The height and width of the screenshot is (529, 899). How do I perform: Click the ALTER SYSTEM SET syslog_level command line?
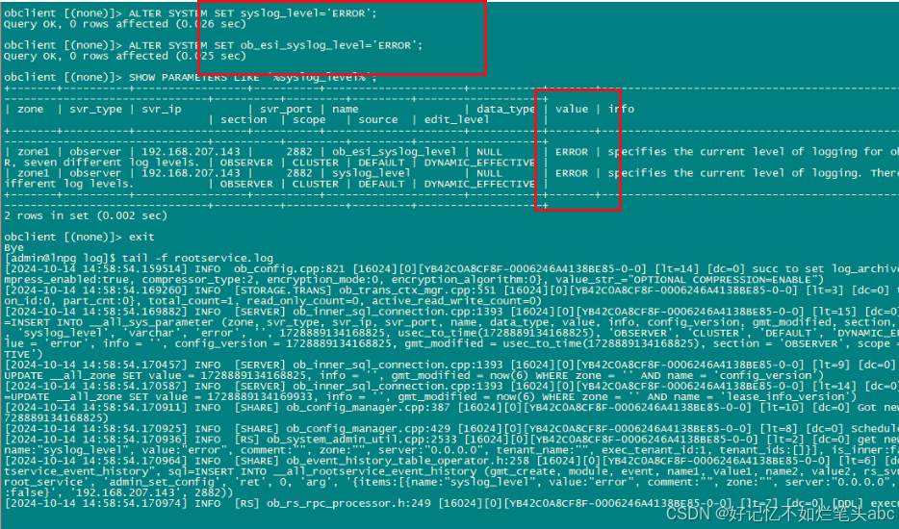coord(191,13)
